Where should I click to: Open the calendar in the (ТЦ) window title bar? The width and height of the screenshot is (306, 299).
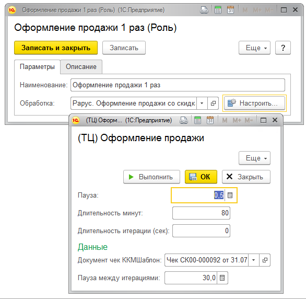pyautogui.click(x=210, y=120)
